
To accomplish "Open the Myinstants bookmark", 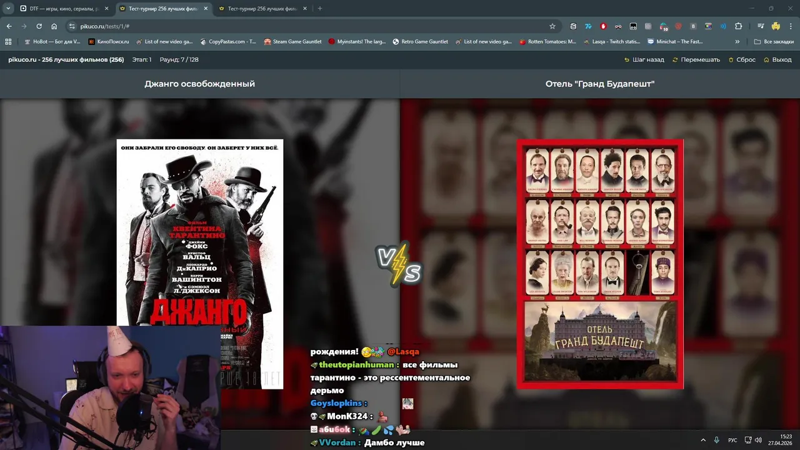I will [x=357, y=42].
